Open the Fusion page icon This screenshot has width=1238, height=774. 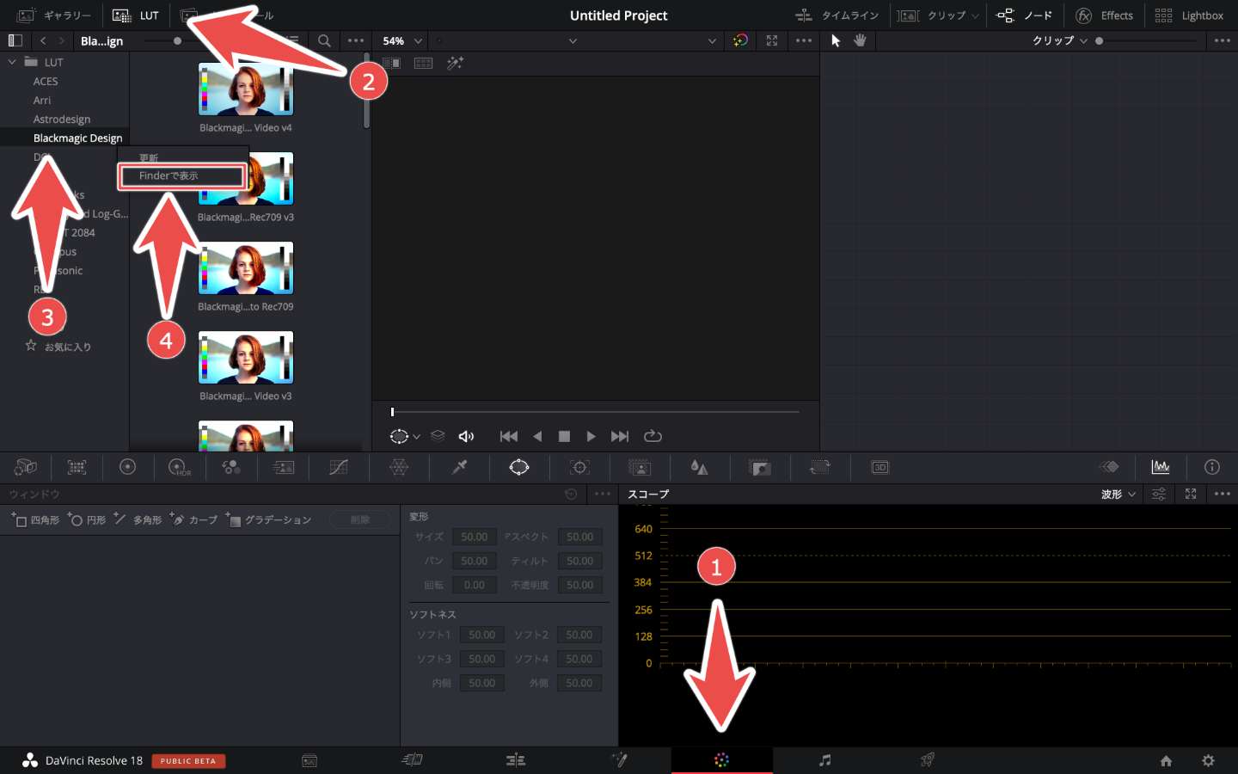[619, 760]
